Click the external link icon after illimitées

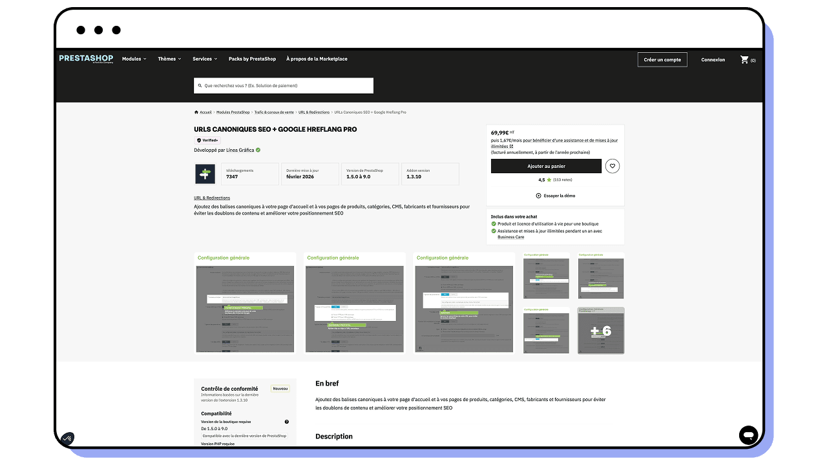[511, 146]
